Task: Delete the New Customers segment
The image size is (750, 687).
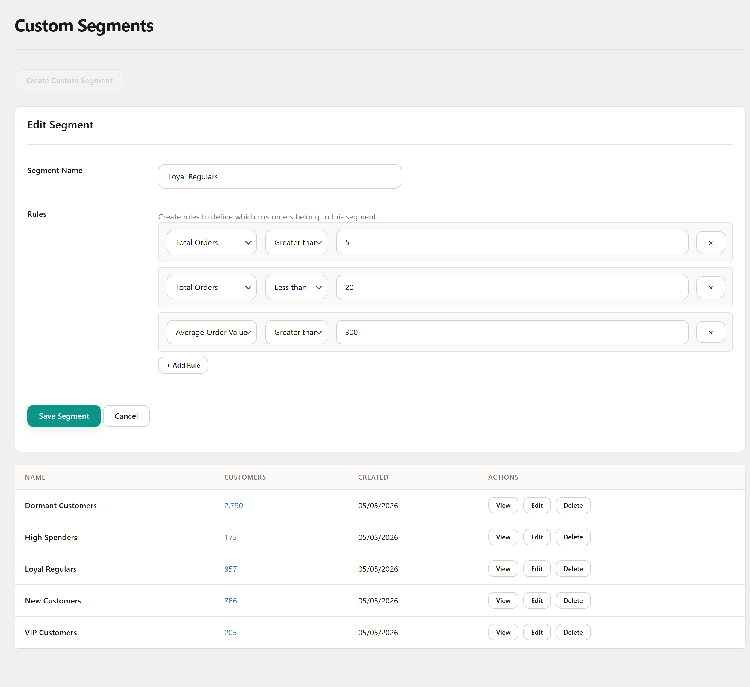Action: point(573,601)
